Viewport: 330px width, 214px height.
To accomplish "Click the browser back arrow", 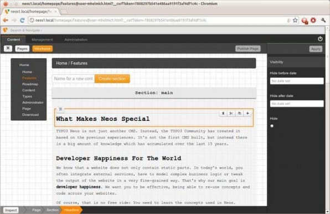I will pos(6,20).
